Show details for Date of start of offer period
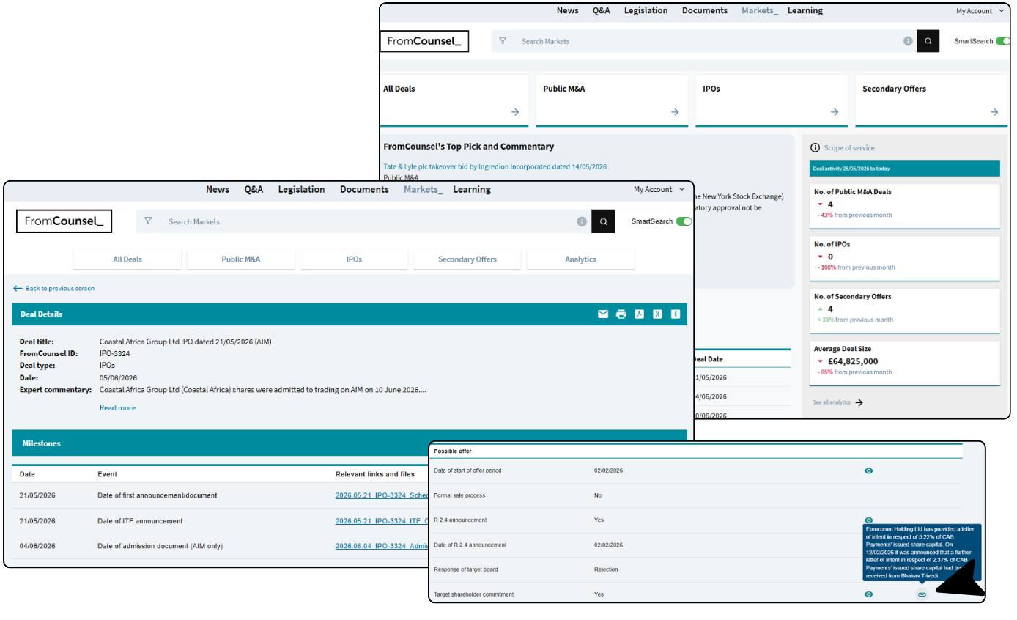The width and height of the screenshot is (1017, 620). [869, 470]
